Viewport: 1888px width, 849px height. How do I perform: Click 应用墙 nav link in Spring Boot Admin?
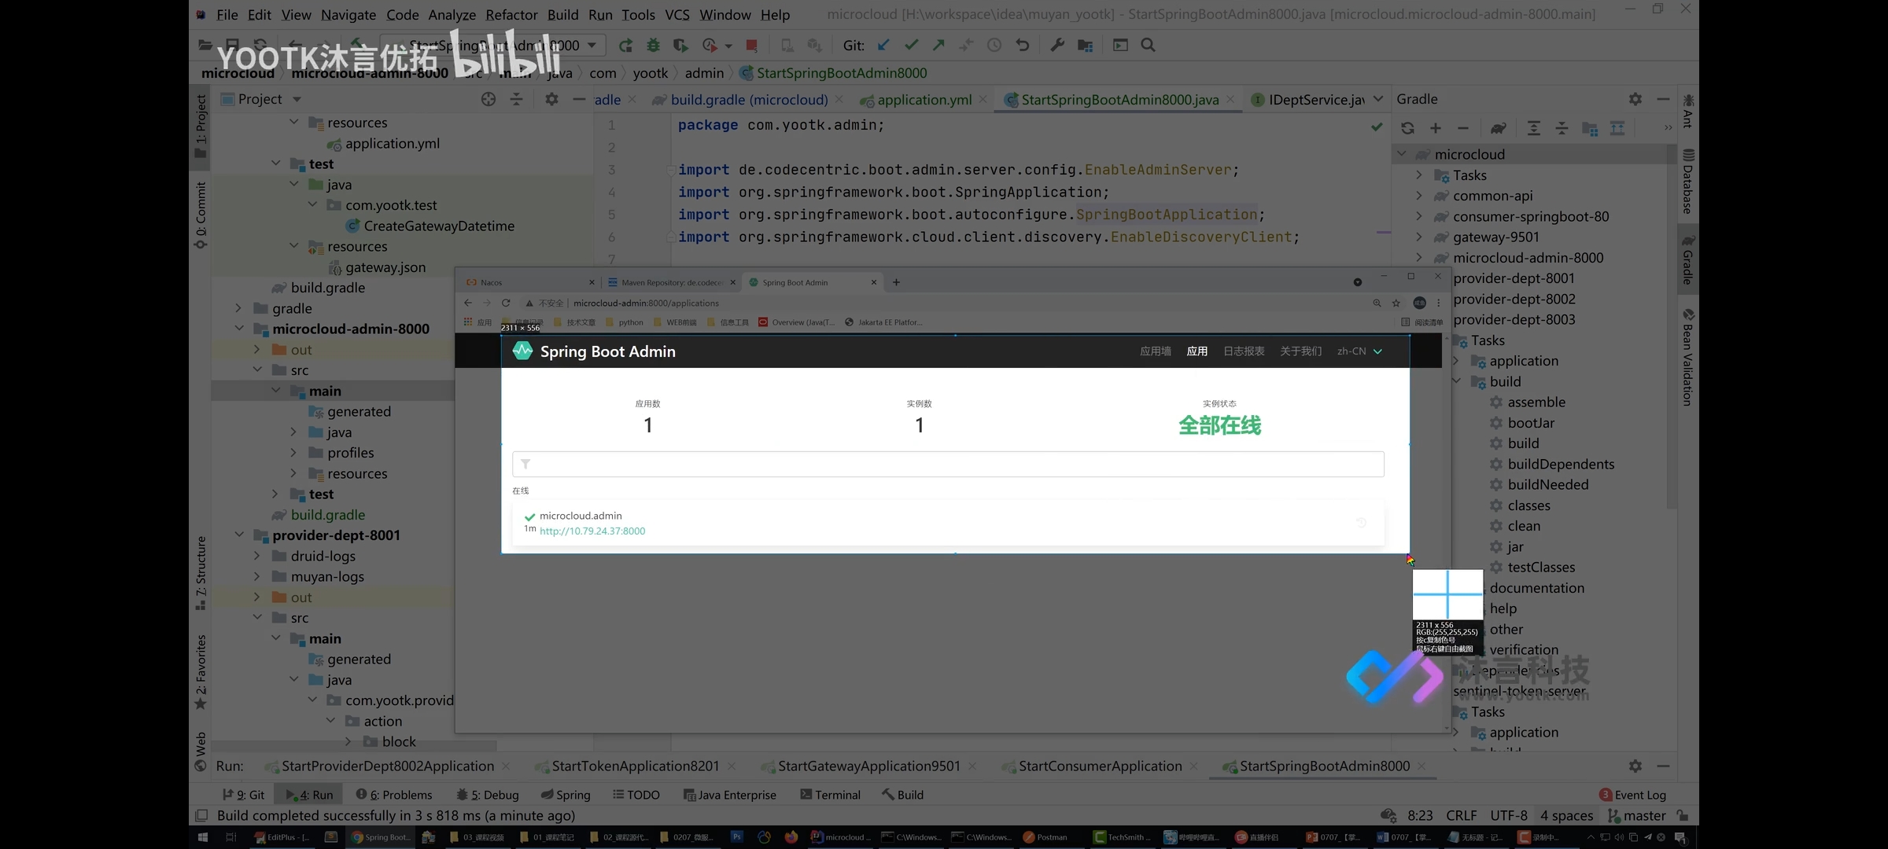(1155, 351)
